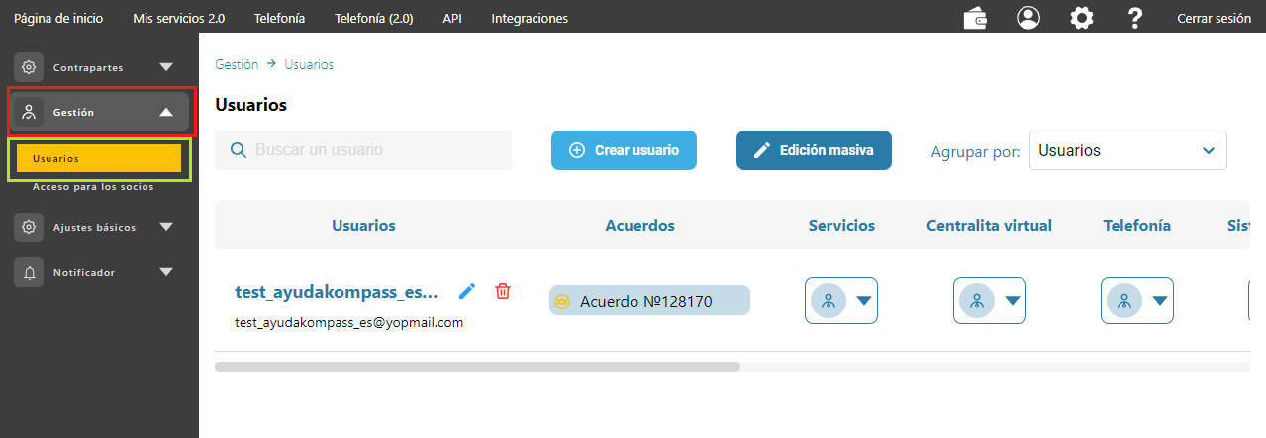1266x438 pixels.
Task: Open the Integraciones menu item
Action: 530,18
